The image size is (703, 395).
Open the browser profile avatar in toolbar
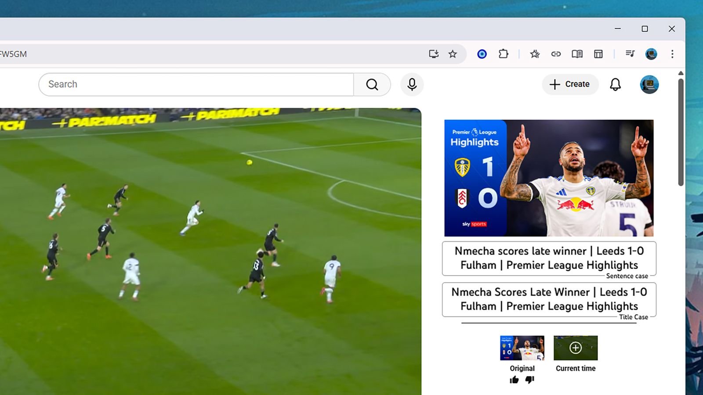(651, 54)
